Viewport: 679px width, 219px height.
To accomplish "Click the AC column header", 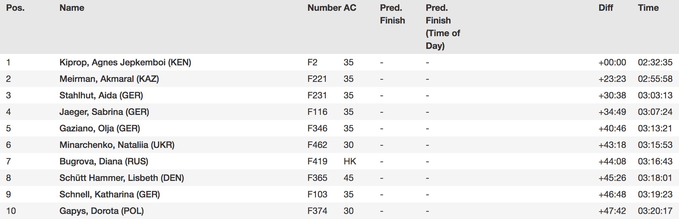I will 350,8.
